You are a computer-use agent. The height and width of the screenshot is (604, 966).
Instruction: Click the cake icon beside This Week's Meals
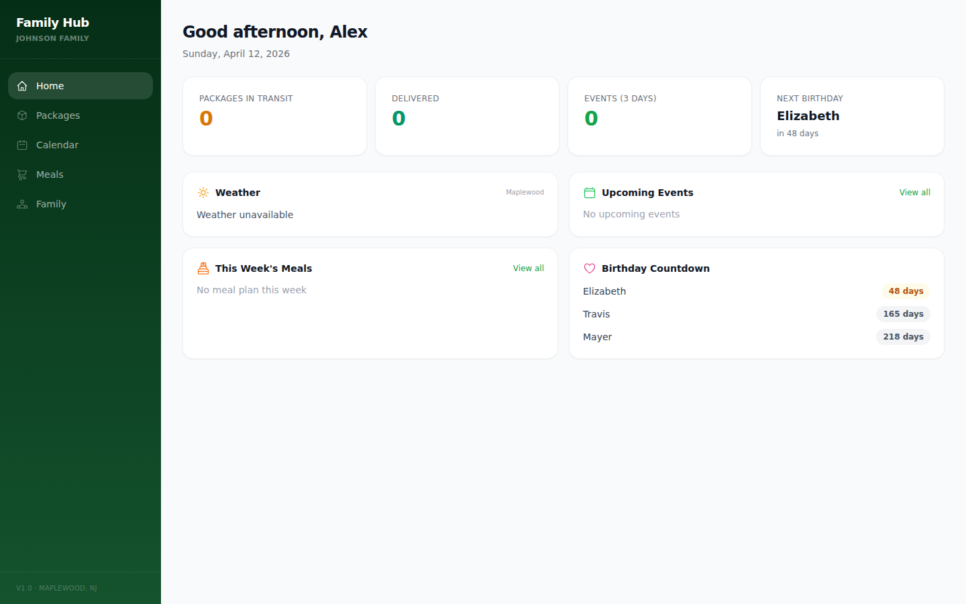[203, 268]
